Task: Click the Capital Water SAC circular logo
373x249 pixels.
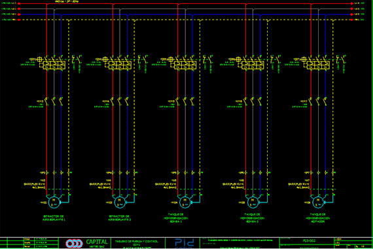Action: coord(74,244)
